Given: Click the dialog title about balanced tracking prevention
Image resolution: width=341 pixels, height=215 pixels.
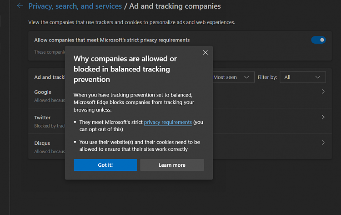Looking at the screenshot, I should tap(125, 69).
